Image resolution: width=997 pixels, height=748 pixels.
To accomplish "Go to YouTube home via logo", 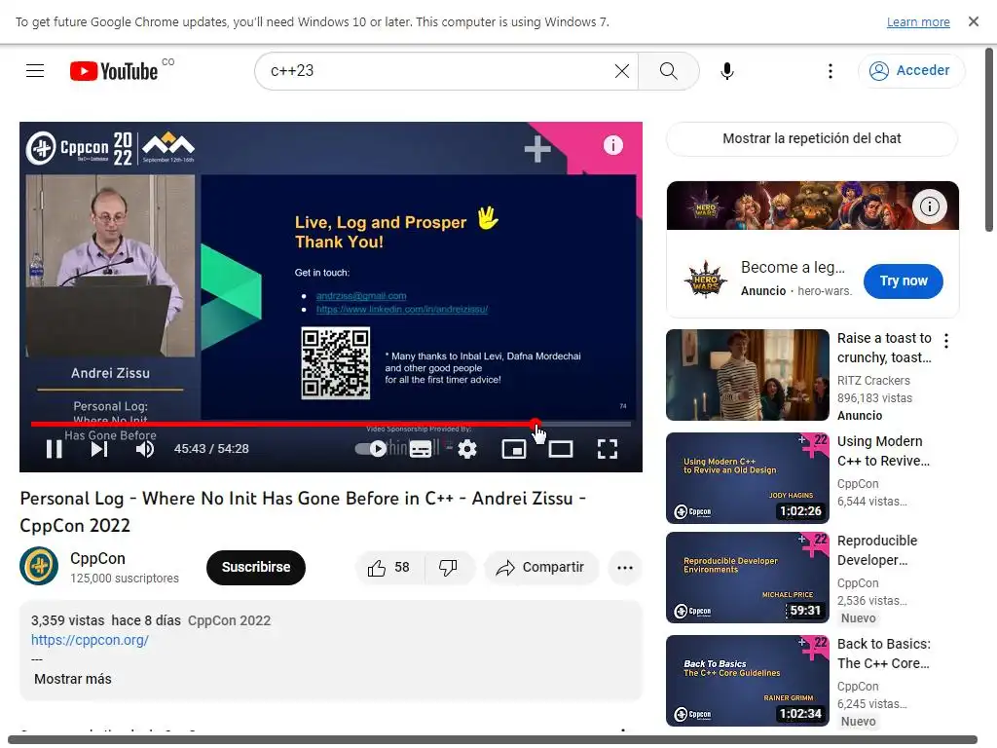I will tap(114, 70).
